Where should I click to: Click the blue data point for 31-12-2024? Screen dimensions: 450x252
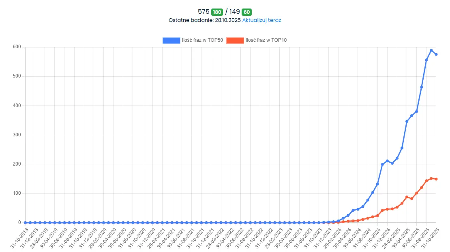tap(387, 161)
